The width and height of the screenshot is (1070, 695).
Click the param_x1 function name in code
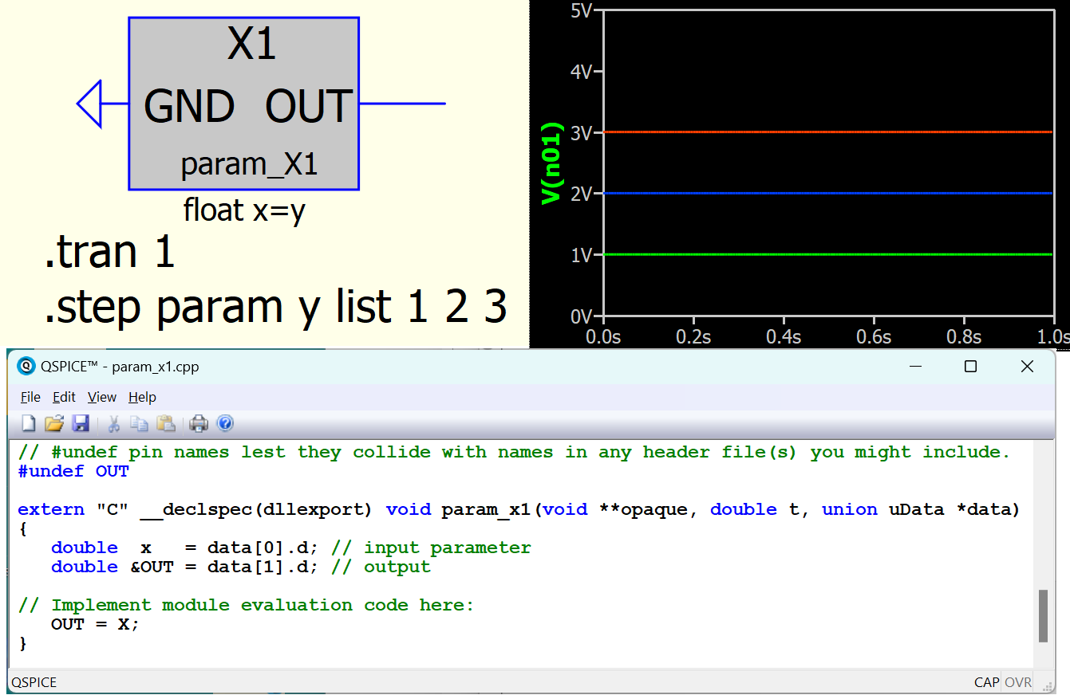coord(486,510)
